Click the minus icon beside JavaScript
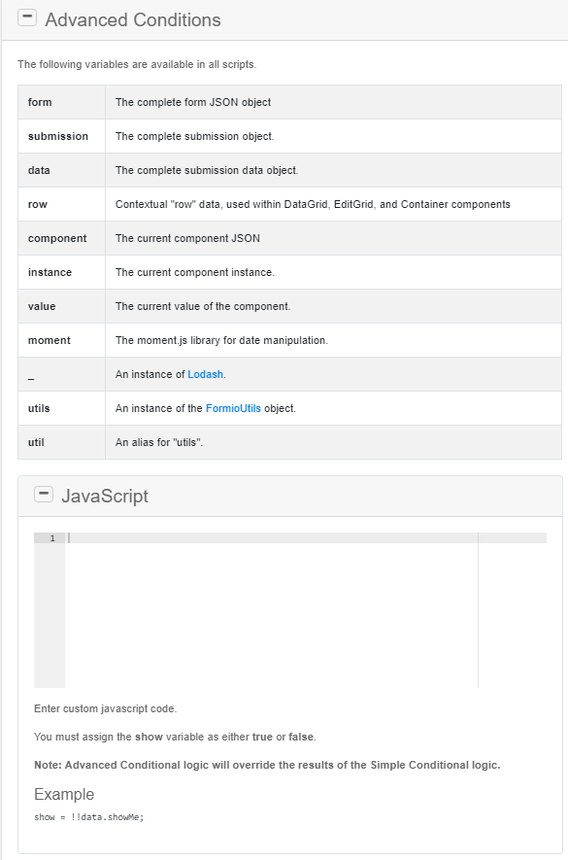 [43, 494]
